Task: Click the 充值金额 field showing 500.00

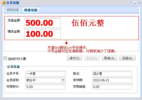Action: coord(42,23)
